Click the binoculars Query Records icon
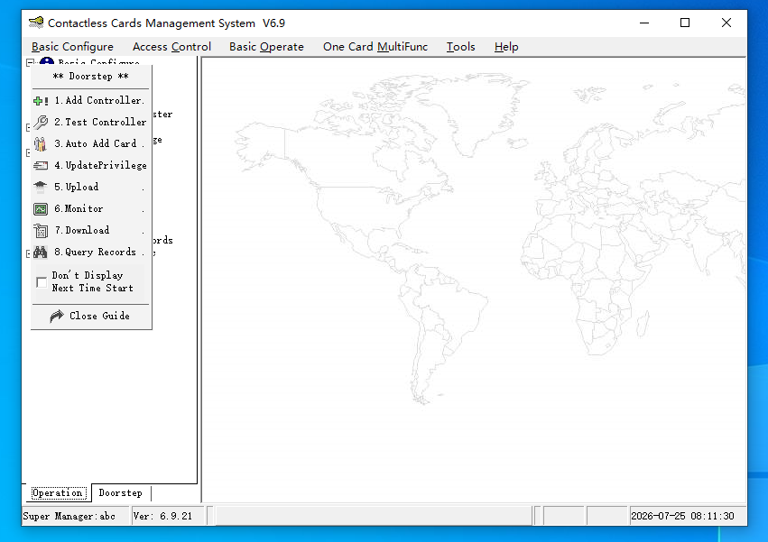Viewport: 768px width, 542px height. pyautogui.click(x=41, y=253)
